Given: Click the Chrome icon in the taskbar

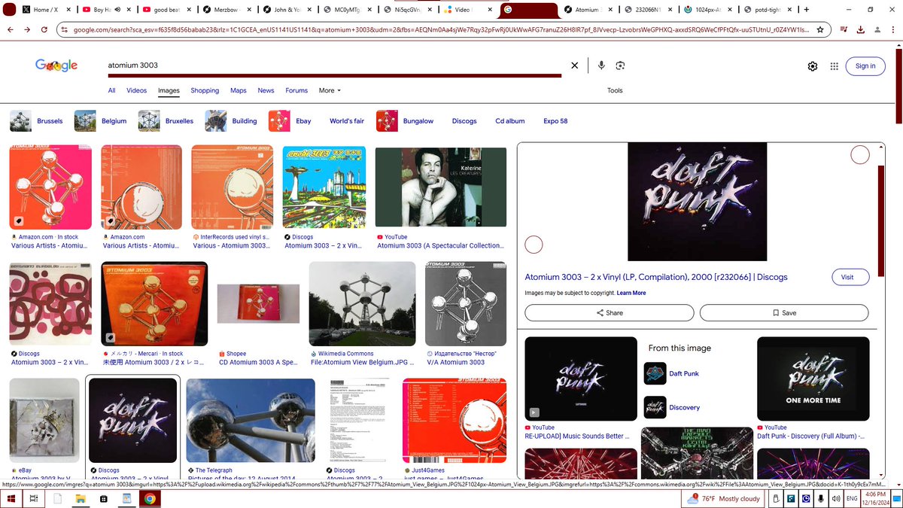Looking at the screenshot, I should tap(150, 498).
